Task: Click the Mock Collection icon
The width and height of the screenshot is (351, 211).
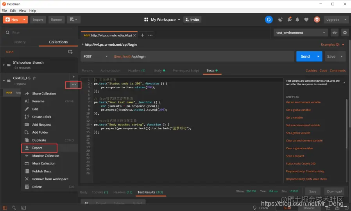Action: coord(27,164)
